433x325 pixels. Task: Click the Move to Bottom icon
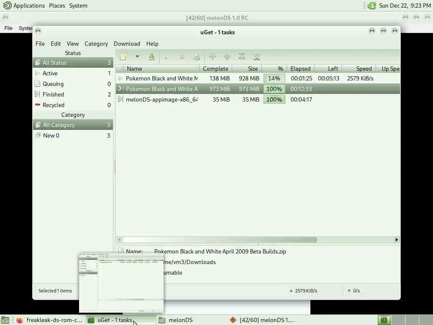tap(257, 57)
